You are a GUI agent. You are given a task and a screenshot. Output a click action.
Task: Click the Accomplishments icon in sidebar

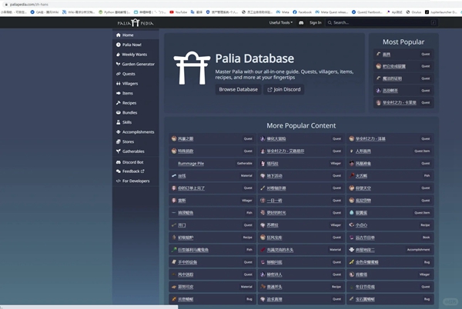click(x=119, y=132)
